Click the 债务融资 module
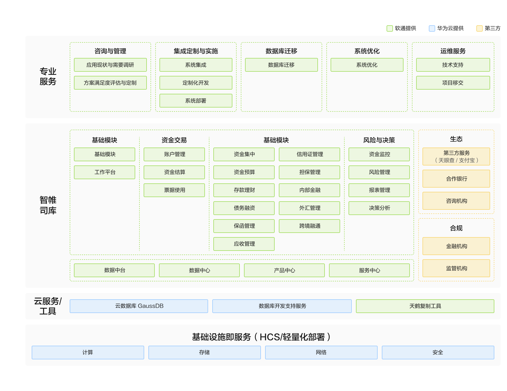Viewport: 507px width, 391px height. 244,208
